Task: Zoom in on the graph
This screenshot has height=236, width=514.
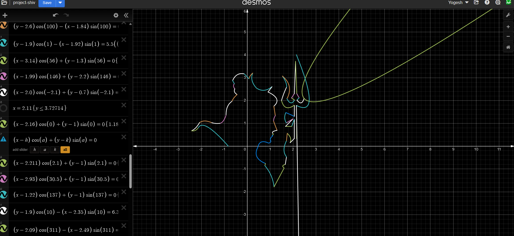Action: pos(508,27)
